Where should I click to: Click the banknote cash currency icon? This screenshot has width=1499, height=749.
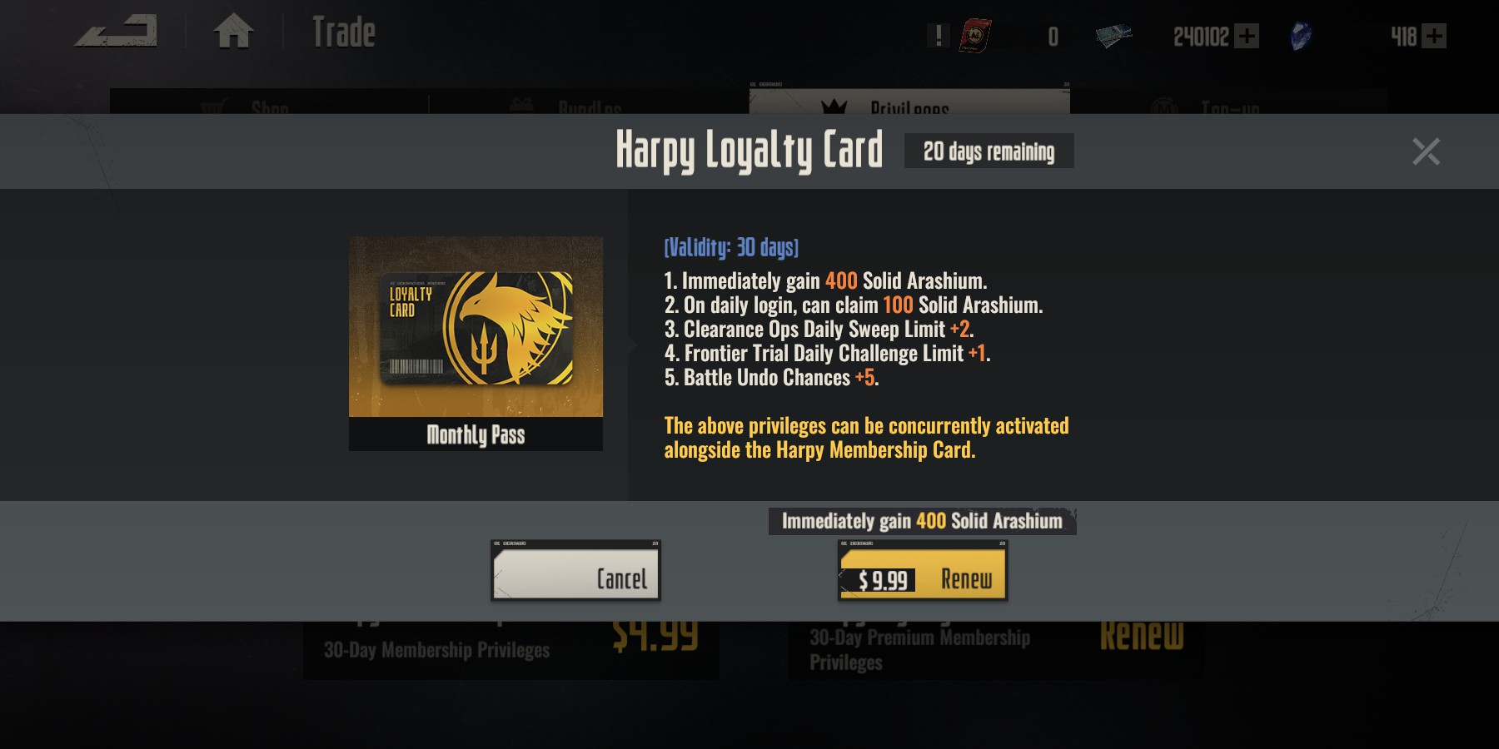coord(1113,36)
